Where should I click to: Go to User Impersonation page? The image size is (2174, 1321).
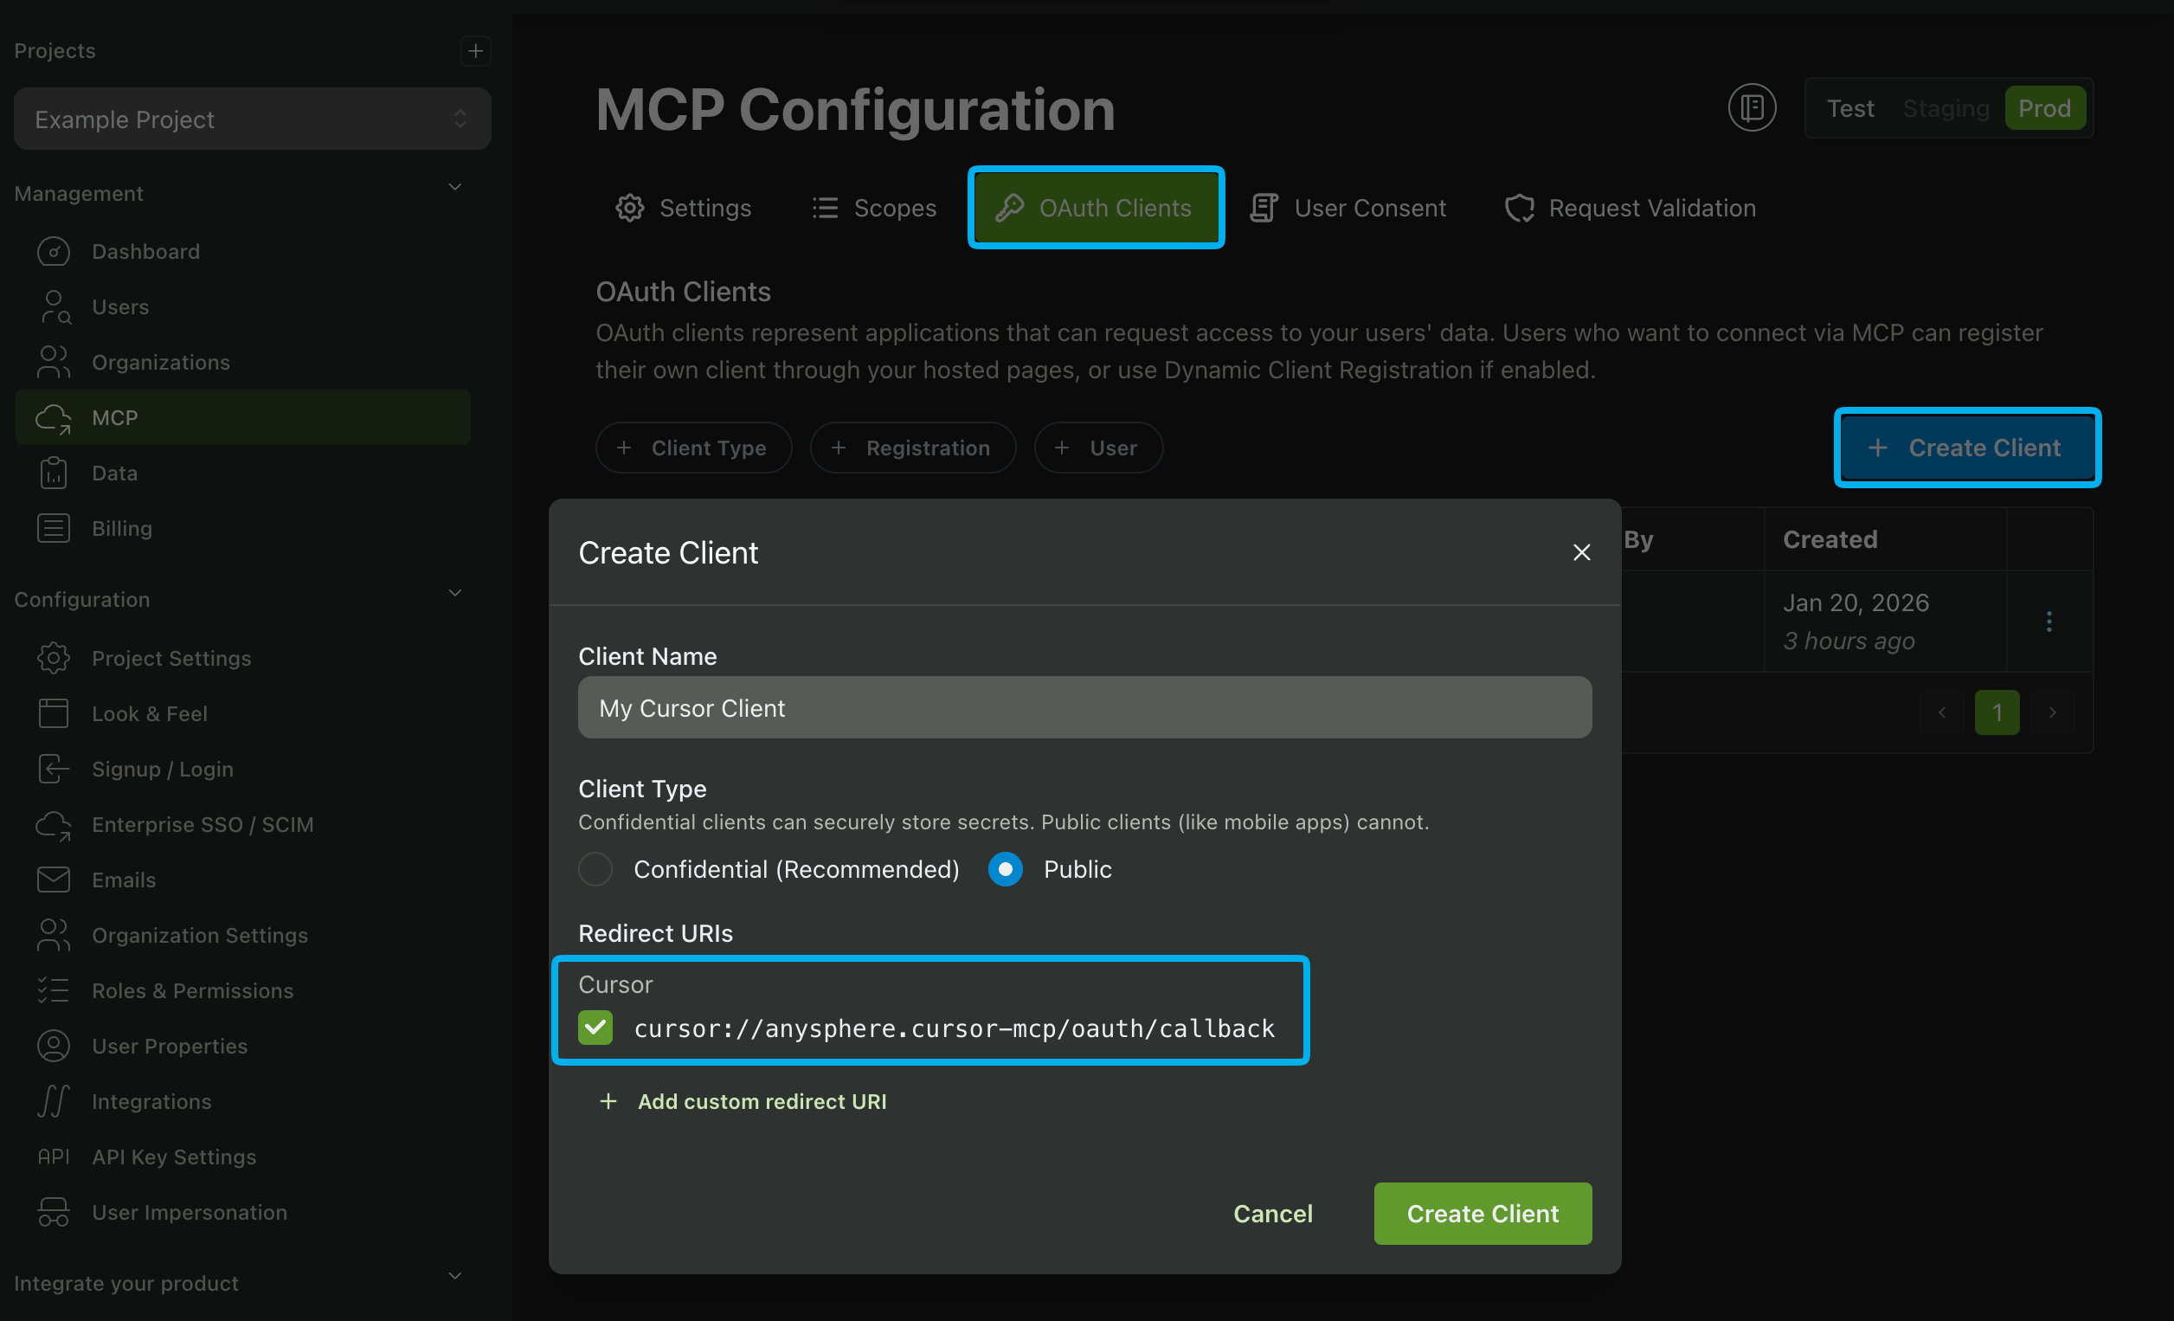(x=189, y=1213)
